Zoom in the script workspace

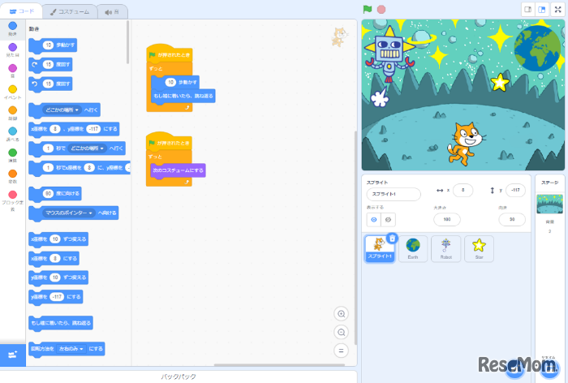click(x=342, y=314)
